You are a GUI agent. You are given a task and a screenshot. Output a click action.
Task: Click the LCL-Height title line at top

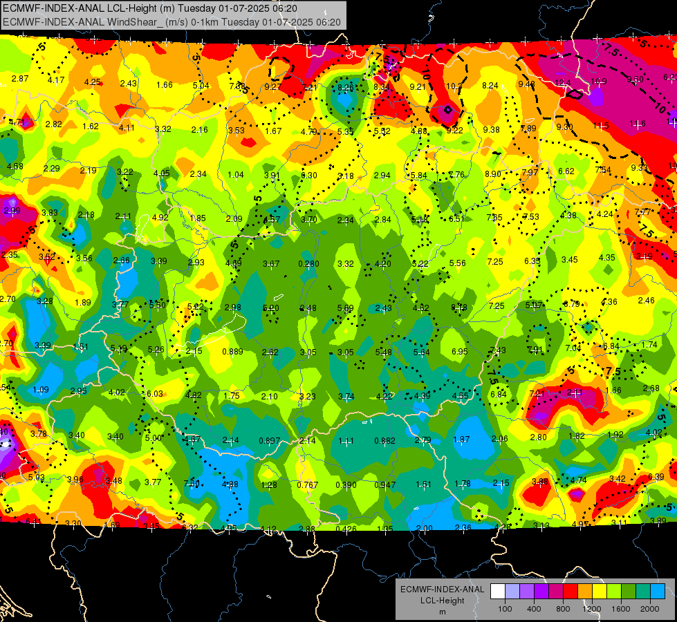[150, 8]
